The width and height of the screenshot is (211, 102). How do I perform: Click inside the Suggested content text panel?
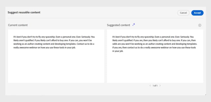[155, 56]
